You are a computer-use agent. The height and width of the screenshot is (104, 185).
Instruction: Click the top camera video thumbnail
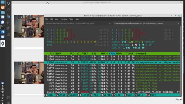tap(29, 26)
